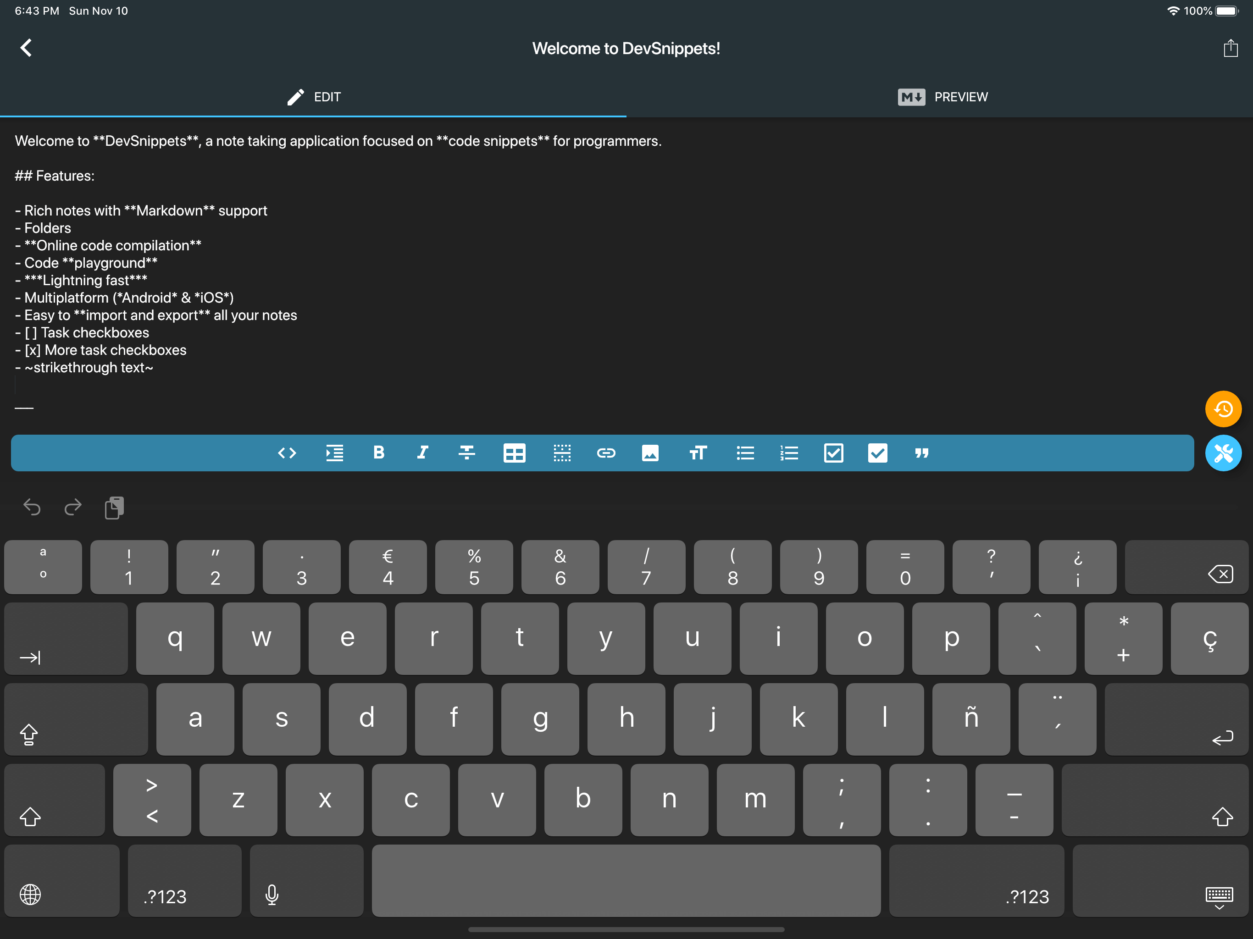Insert unchecked task checkbox from toolbar
1253x939 pixels.
click(833, 453)
